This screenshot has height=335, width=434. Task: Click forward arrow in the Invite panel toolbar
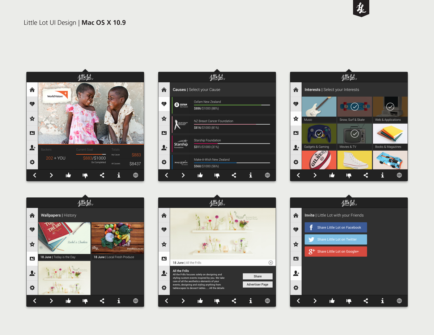pyautogui.click(x=315, y=301)
